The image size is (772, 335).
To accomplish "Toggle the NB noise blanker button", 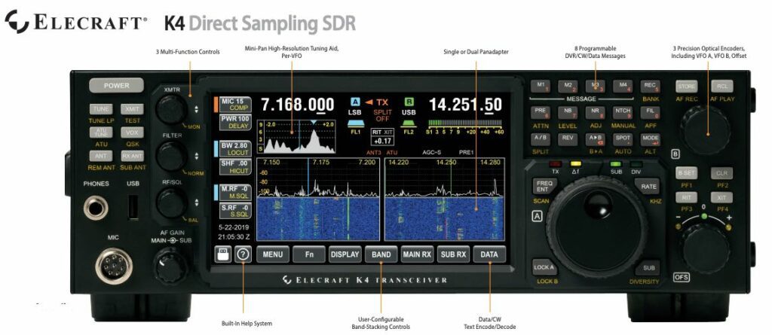I will (568, 112).
